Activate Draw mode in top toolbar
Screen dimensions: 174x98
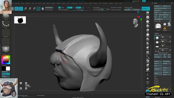pos(21,9)
